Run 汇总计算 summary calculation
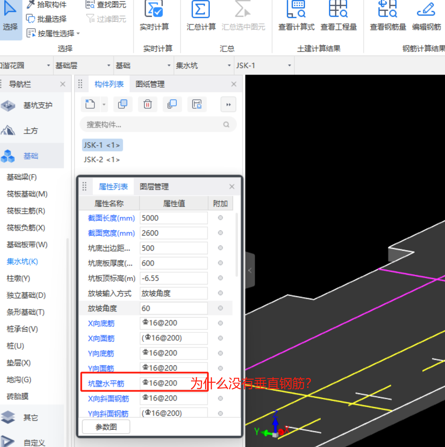 [x=201, y=16]
